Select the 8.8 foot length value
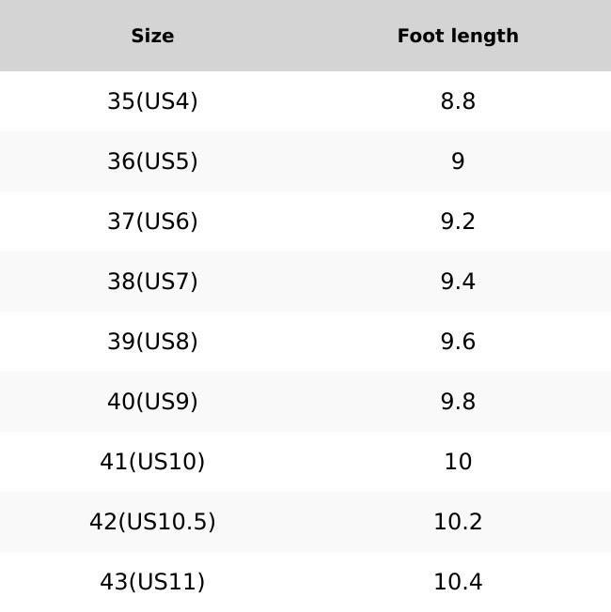This screenshot has height=612, width=611. [458, 101]
